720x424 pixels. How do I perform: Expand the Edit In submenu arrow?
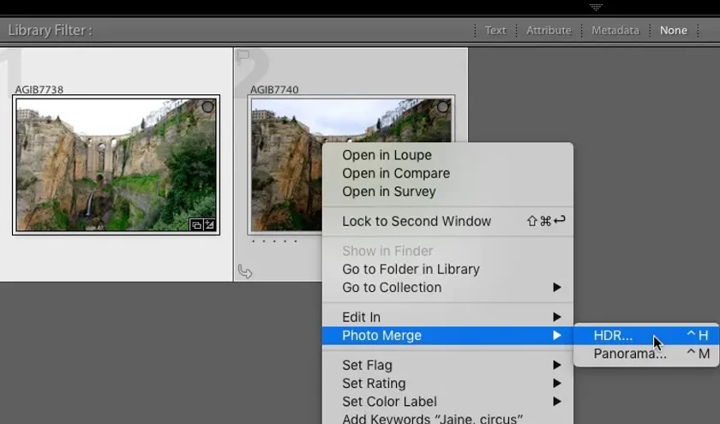pos(557,317)
